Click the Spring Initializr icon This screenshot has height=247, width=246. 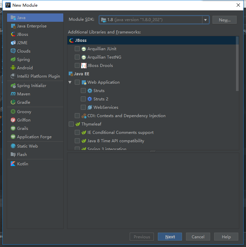pyautogui.click(x=13, y=86)
